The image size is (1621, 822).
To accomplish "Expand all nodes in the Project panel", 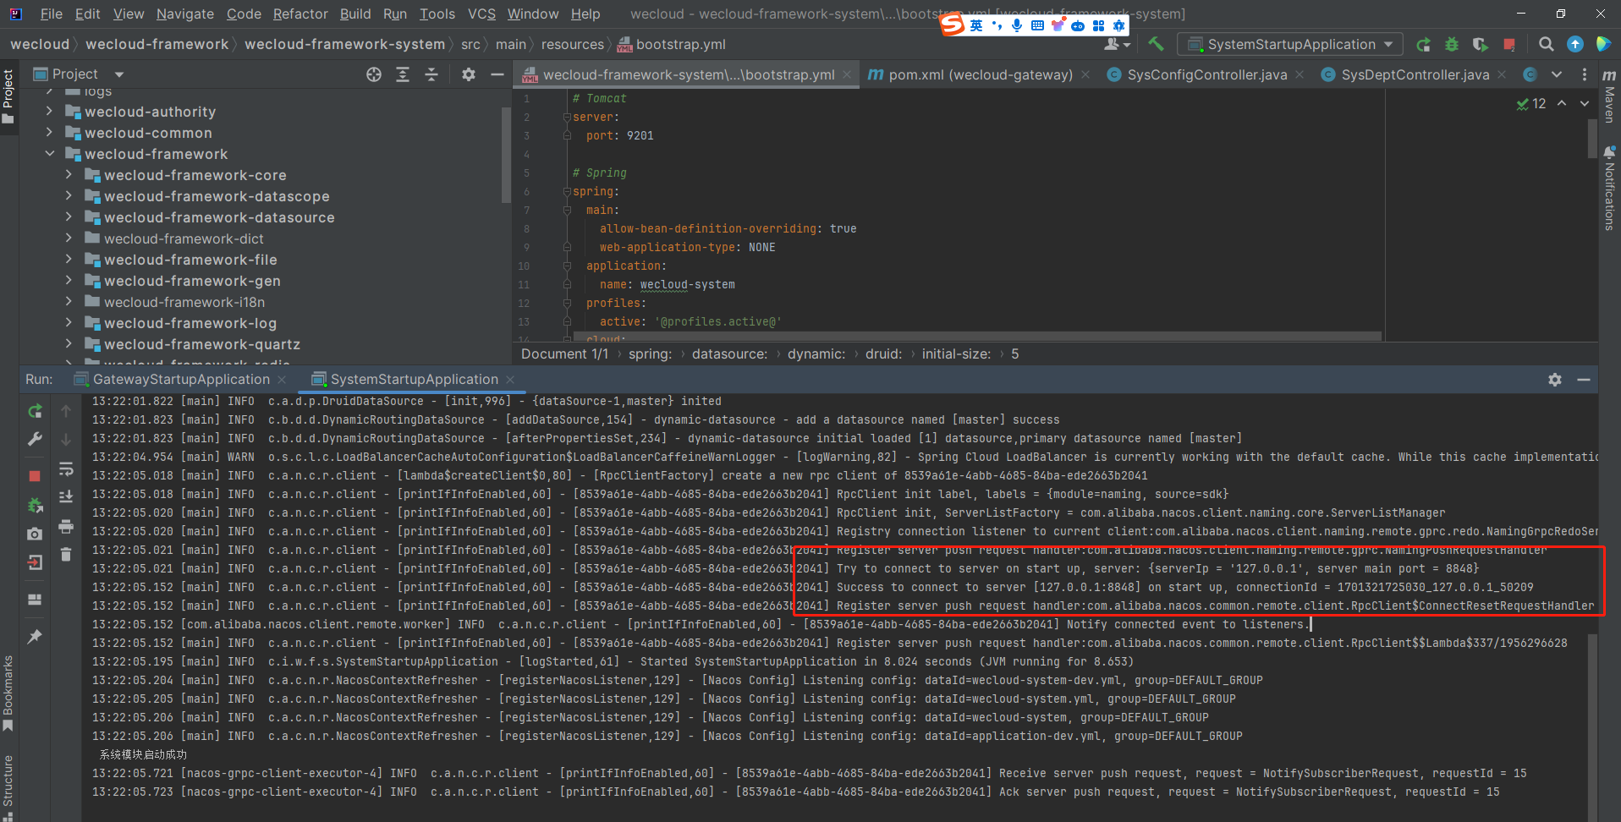I will click(x=403, y=74).
